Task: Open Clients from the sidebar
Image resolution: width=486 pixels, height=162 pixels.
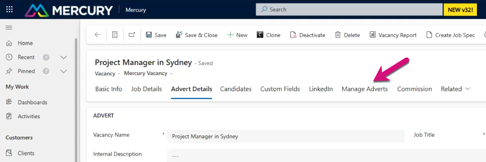Action: point(26,153)
